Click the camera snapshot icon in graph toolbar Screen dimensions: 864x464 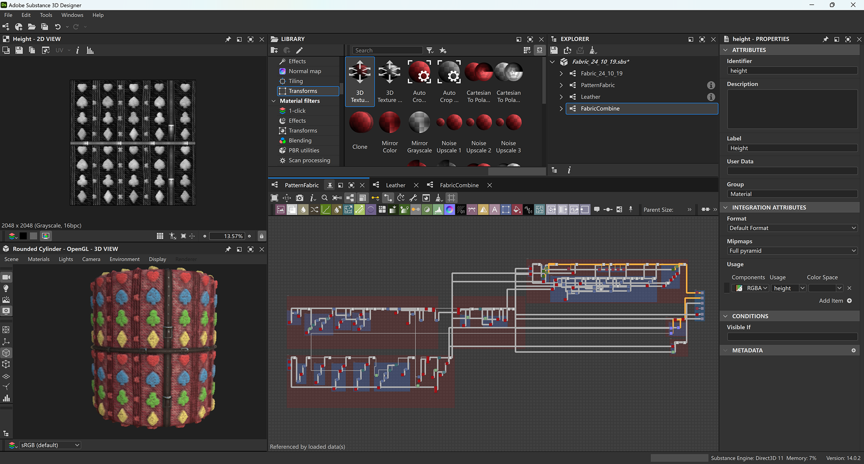click(x=300, y=198)
